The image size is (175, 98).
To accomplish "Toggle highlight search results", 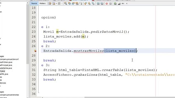I will pyautogui.click(x=77, y=4).
